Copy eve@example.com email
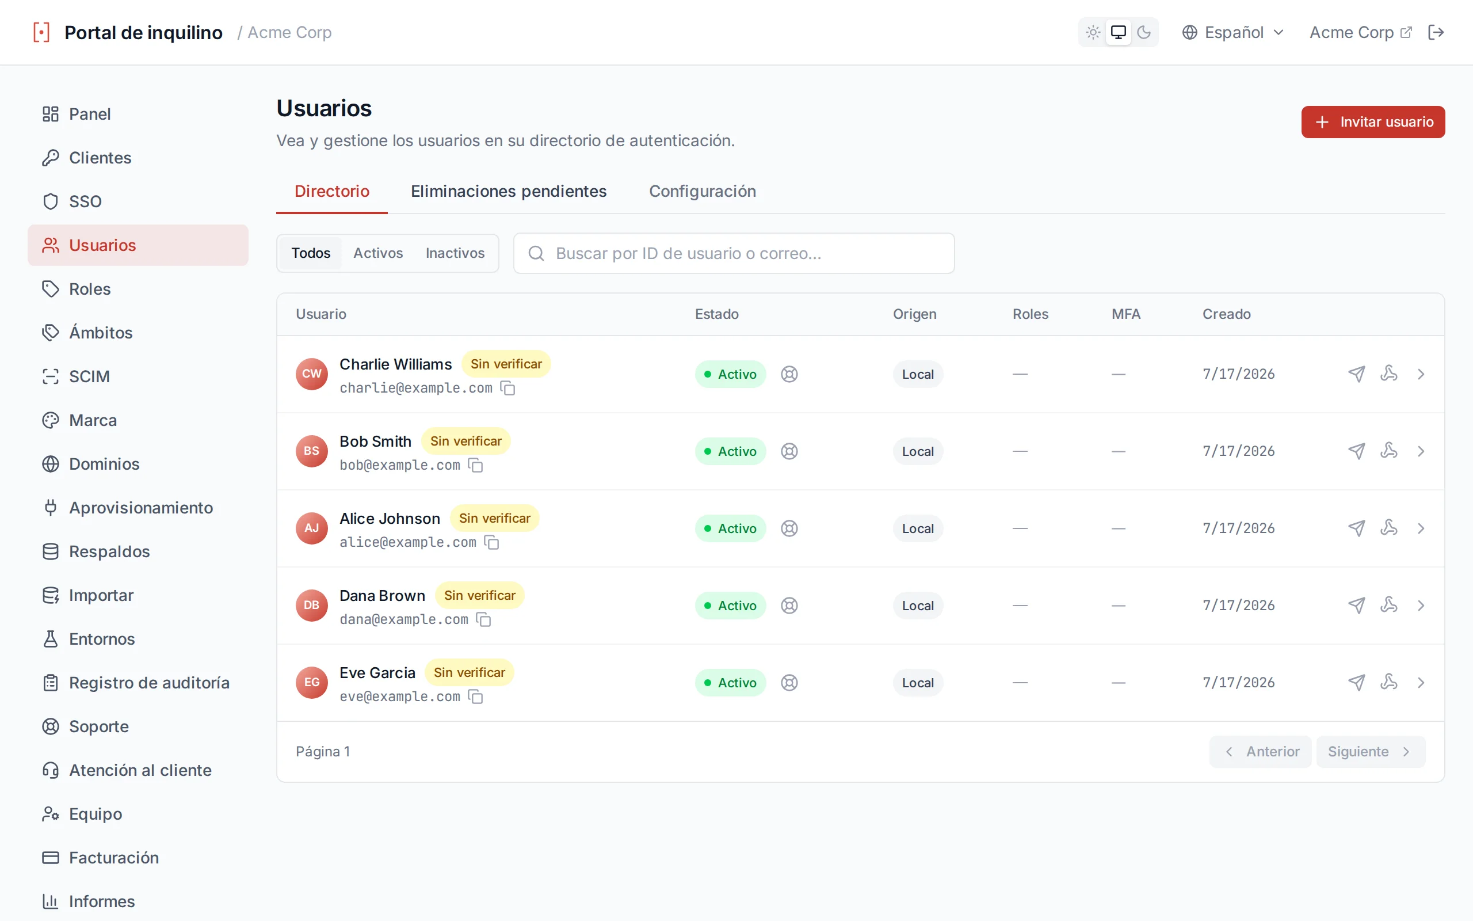 pyautogui.click(x=475, y=697)
